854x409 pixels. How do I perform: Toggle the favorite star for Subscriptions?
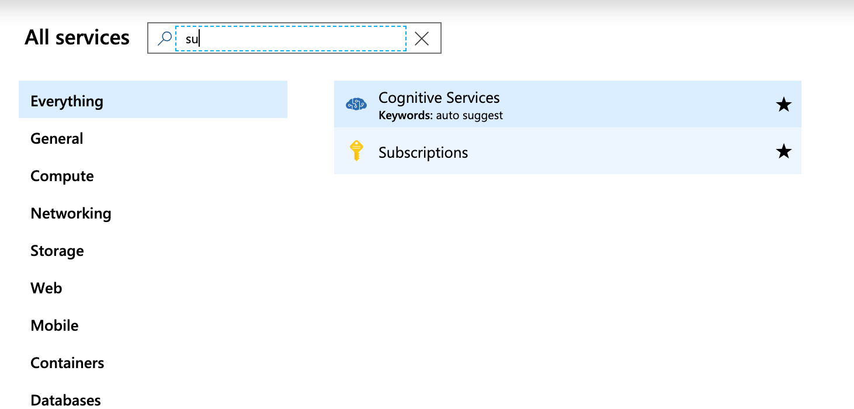coord(783,151)
